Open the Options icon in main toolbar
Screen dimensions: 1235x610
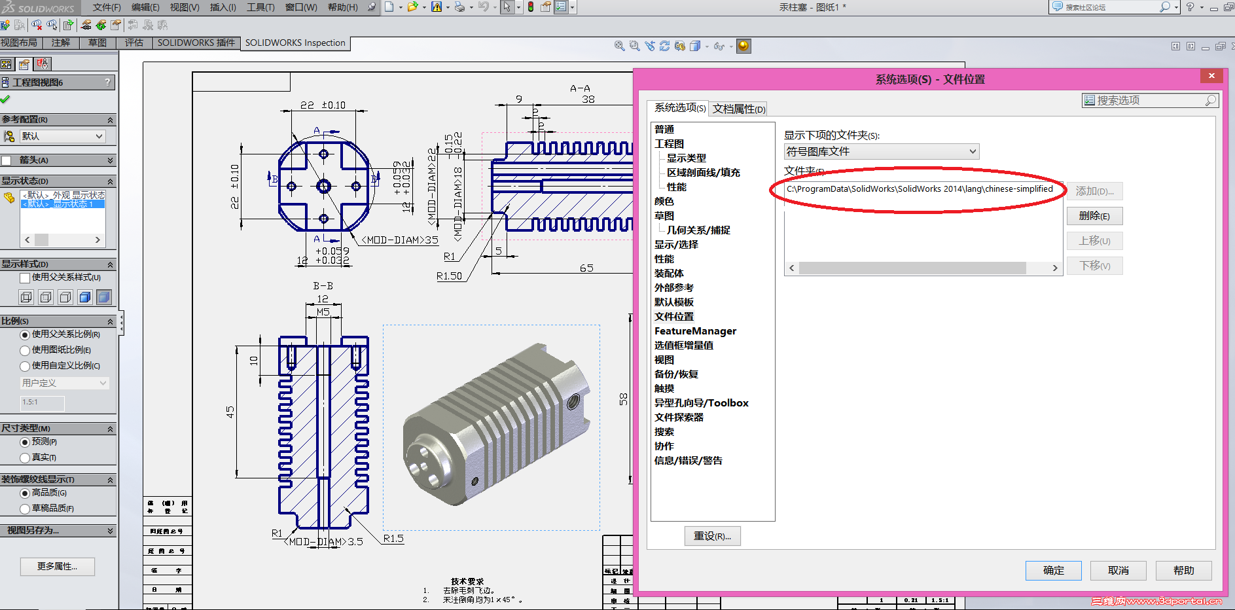click(561, 7)
